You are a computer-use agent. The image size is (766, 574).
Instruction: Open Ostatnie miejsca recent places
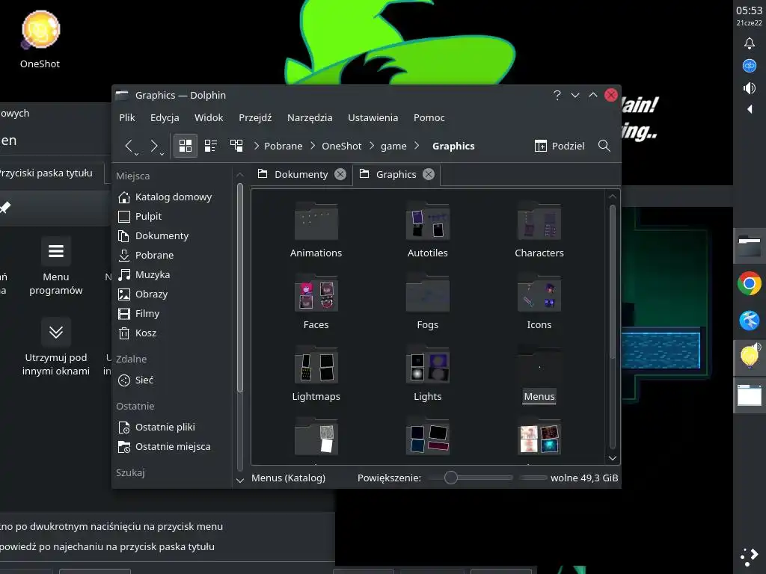(x=165, y=447)
